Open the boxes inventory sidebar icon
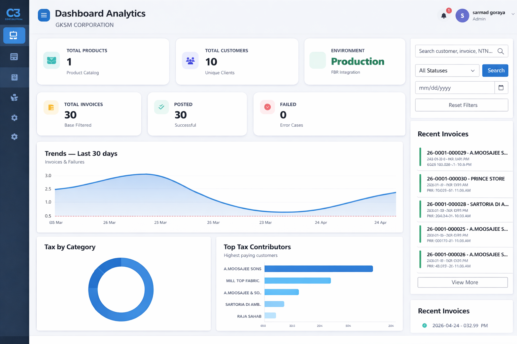517x344 pixels. [14, 98]
